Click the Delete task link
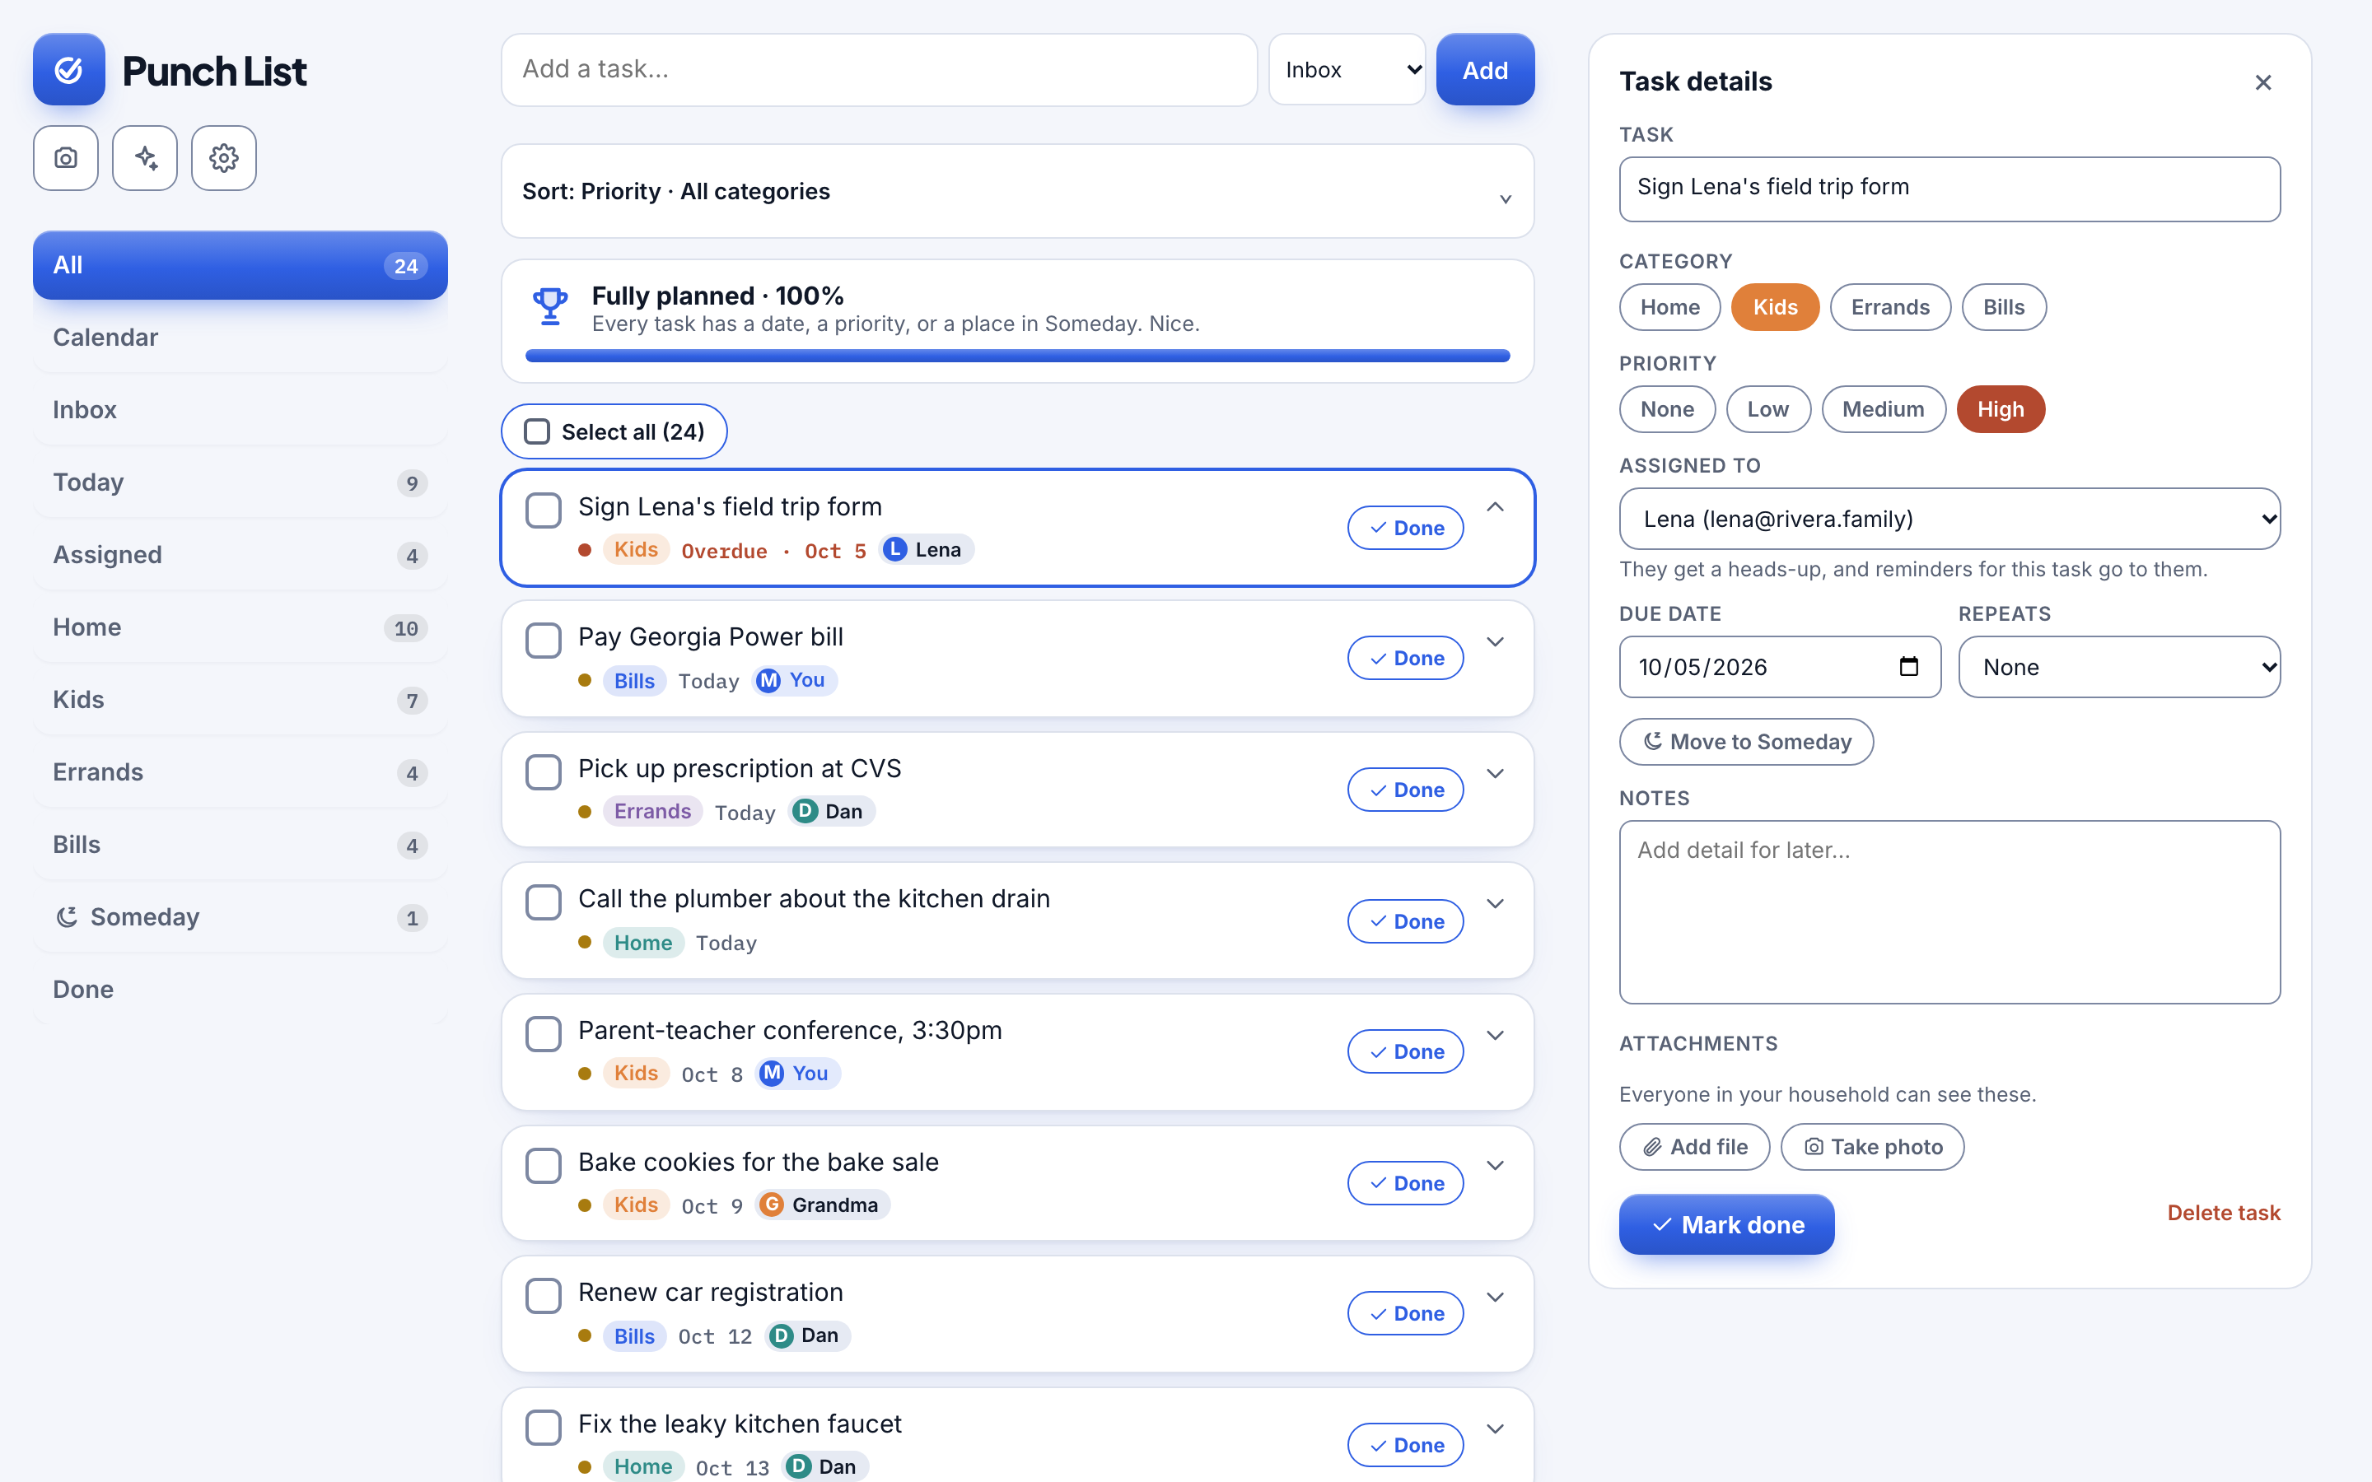2372x1482 pixels. (x=2223, y=1213)
